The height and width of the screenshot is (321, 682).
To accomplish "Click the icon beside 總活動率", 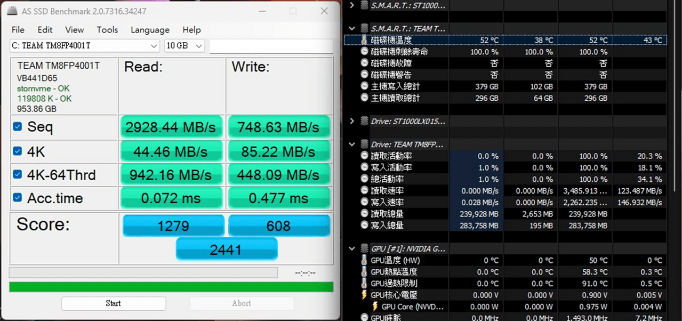I will click(364, 179).
